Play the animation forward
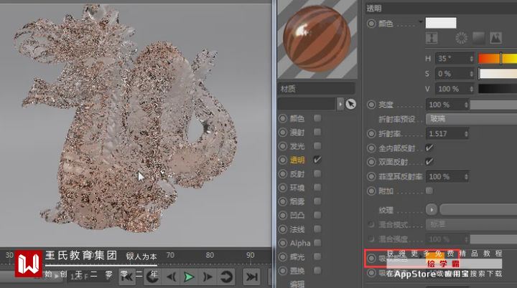Image resolution: width=517 pixels, height=288 pixels. tap(189, 277)
